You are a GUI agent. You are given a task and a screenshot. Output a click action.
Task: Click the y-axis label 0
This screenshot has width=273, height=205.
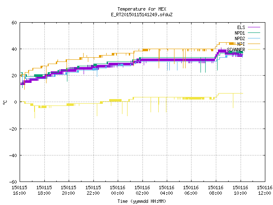pos(15,102)
